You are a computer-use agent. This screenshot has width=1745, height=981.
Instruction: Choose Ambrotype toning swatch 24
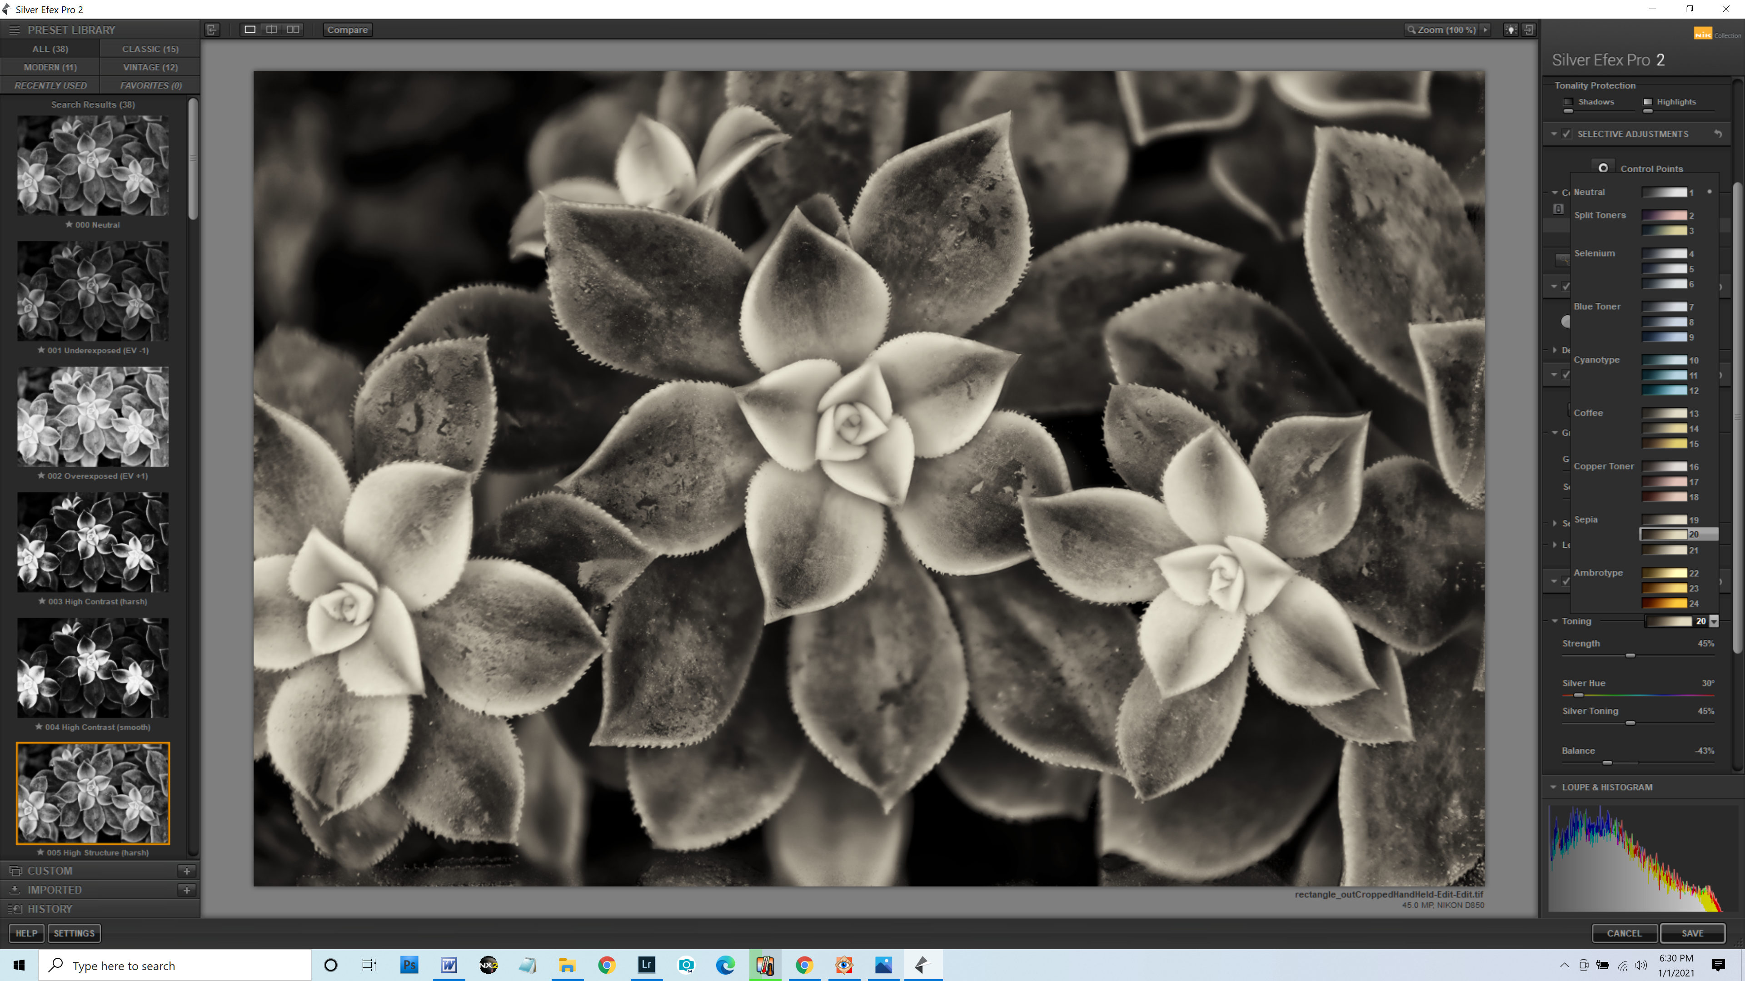point(1665,603)
